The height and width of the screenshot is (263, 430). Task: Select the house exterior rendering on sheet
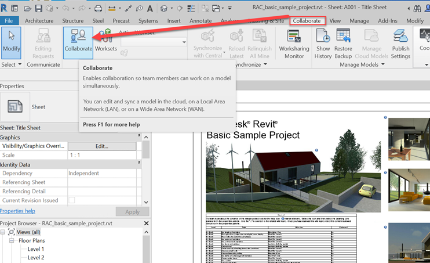pos(293,178)
